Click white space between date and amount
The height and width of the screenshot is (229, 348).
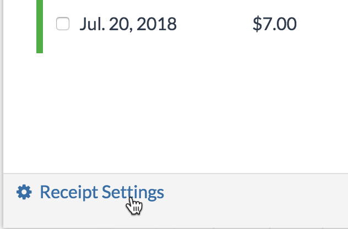[x=215, y=24]
